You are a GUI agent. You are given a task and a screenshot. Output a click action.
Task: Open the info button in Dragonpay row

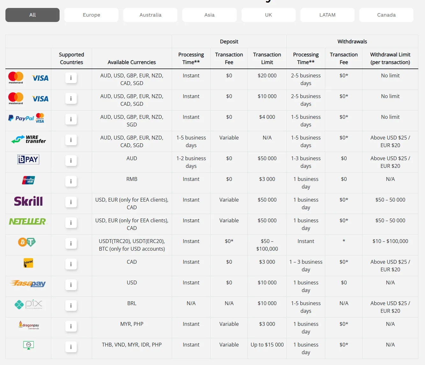(x=71, y=326)
